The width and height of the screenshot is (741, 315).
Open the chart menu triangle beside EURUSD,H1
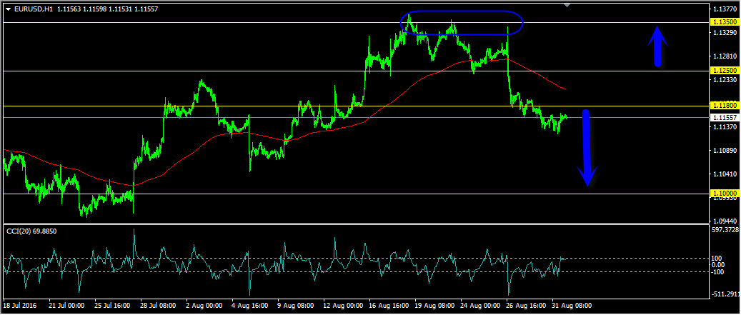pyautogui.click(x=8, y=9)
